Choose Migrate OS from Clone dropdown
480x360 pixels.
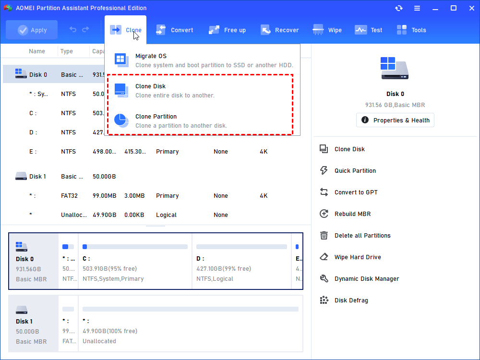coord(203,60)
